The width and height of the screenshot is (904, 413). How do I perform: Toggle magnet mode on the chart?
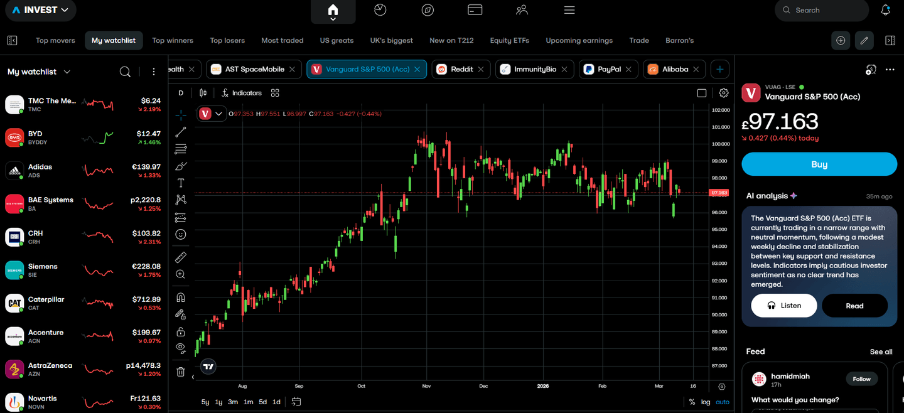pyautogui.click(x=181, y=298)
